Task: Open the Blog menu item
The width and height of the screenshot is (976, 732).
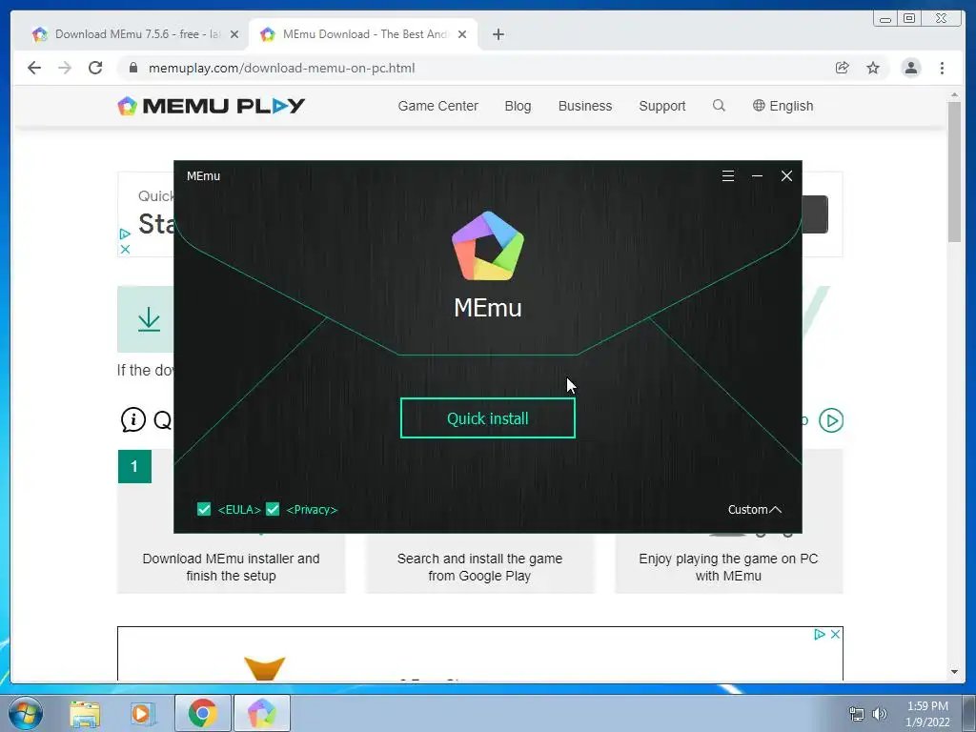Action: pyautogui.click(x=518, y=106)
